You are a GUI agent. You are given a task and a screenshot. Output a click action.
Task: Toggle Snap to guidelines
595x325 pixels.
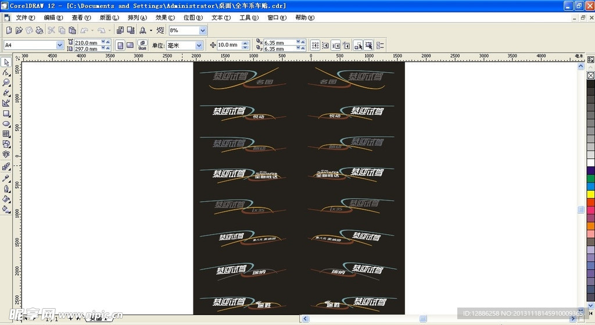click(325, 45)
